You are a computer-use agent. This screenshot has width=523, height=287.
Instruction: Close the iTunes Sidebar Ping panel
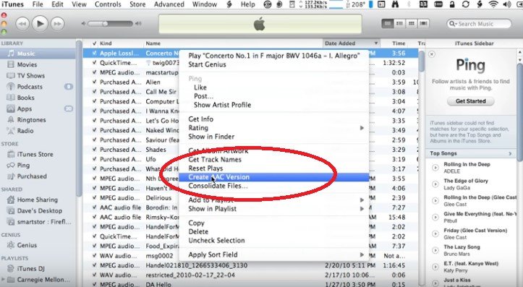pos(432,54)
